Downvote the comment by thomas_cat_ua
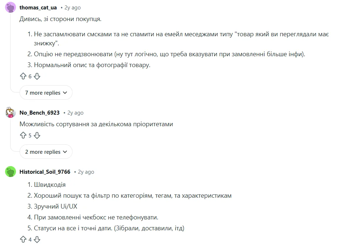This screenshot has height=247, width=337. tap(37, 76)
